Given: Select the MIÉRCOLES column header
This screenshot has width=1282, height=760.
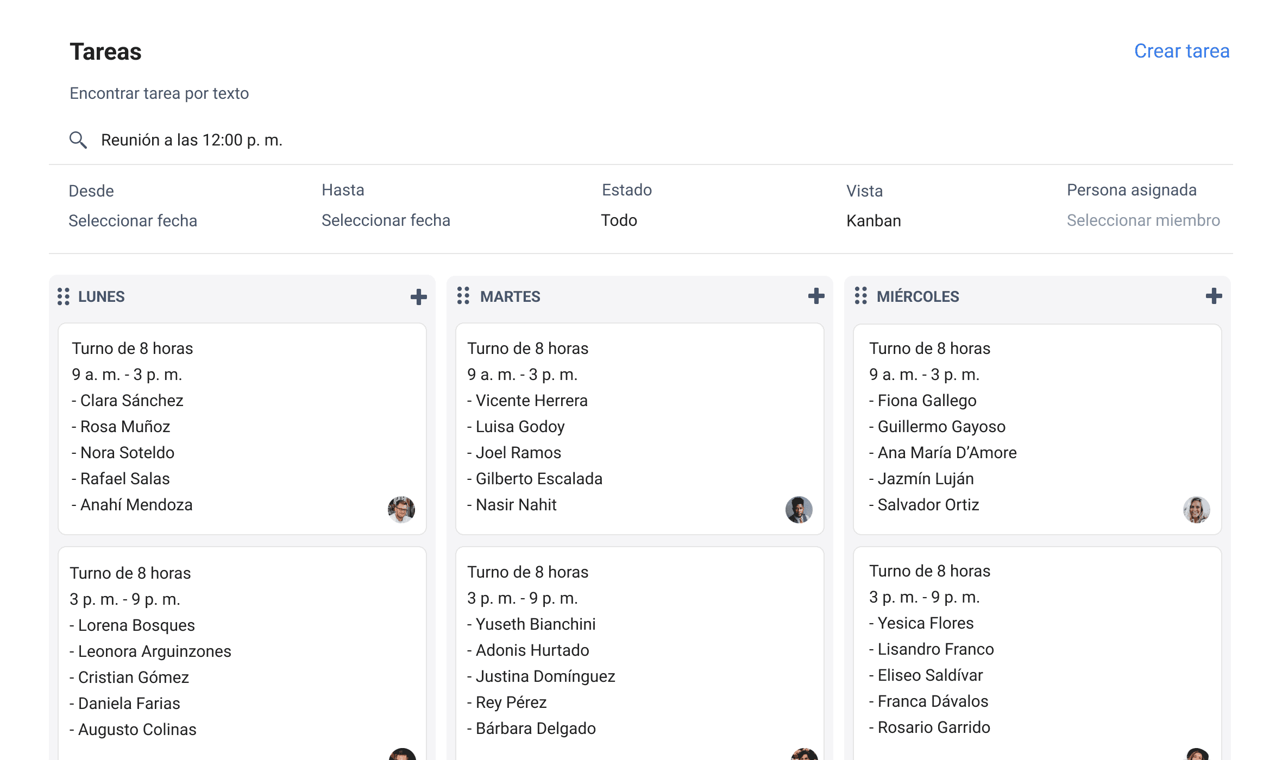Looking at the screenshot, I should [917, 296].
